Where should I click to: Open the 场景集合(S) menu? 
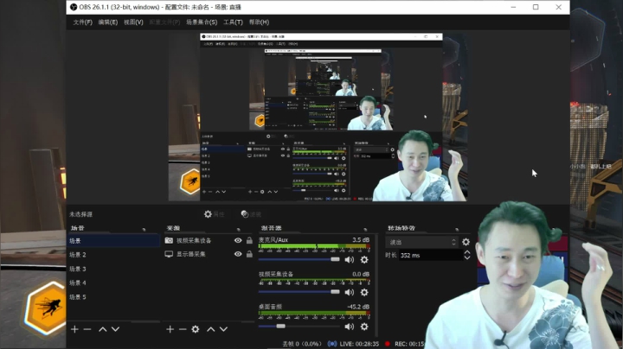[202, 22]
